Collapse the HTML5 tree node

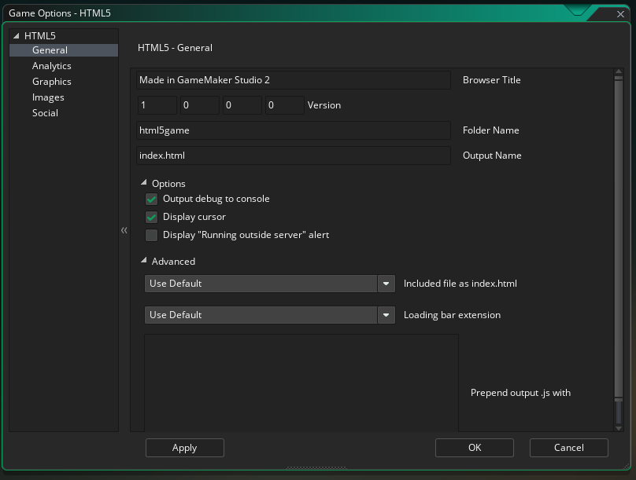[x=17, y=36]
